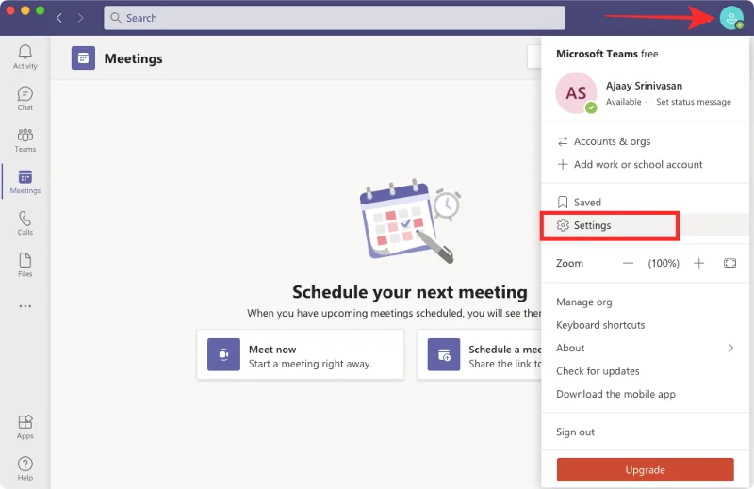Start a meeting with Meet now
Viewport: 754px width, 489px height.
click(x=300, y=355)
